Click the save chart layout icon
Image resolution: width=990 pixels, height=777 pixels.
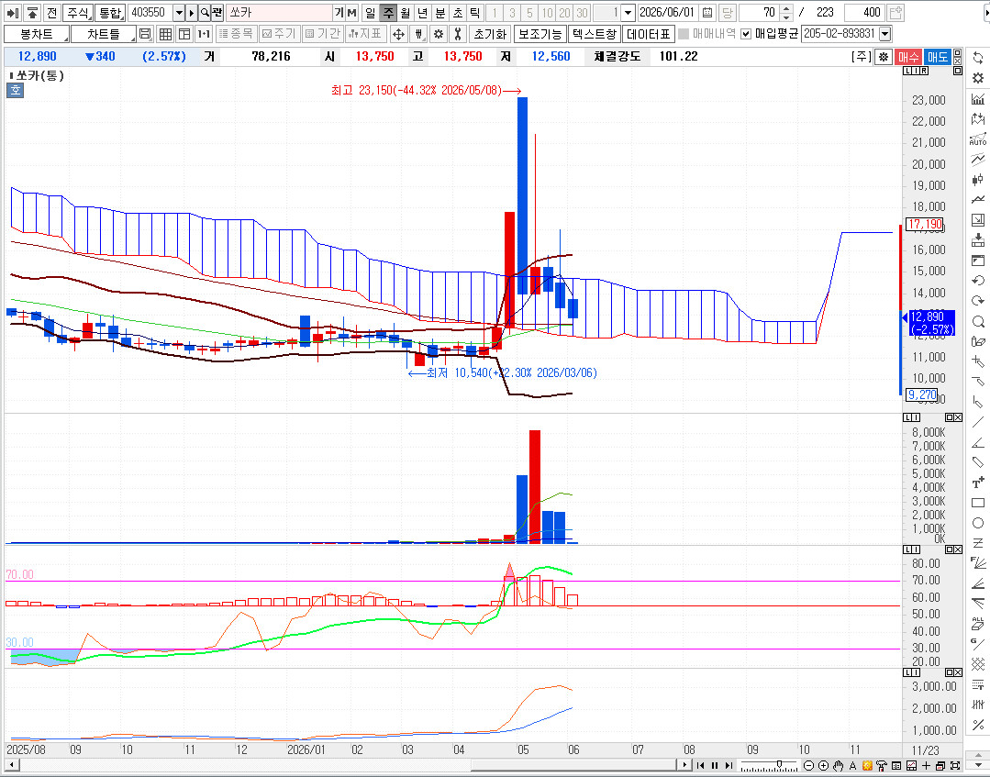point(145,34)
